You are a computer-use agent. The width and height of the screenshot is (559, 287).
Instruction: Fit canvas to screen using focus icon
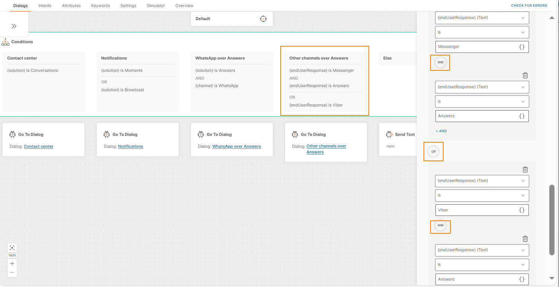12,248
